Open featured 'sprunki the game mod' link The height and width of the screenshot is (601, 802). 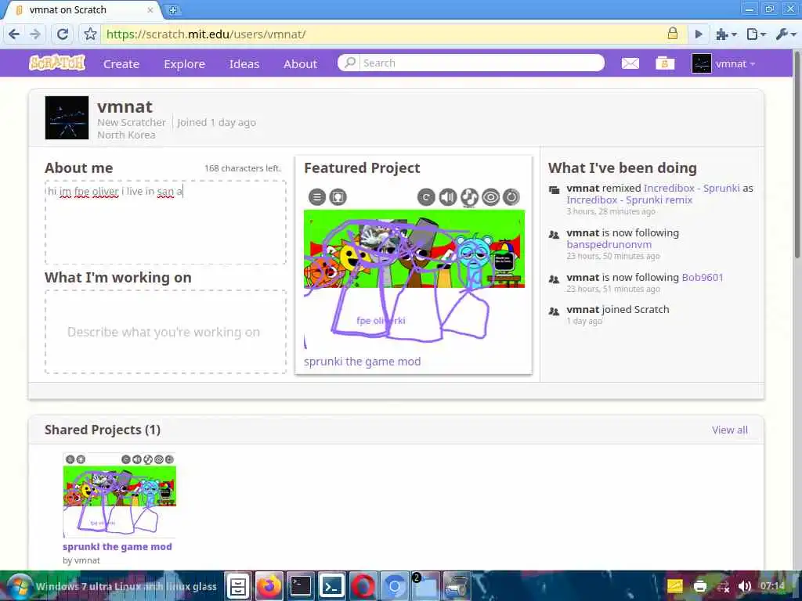[362, 362]
